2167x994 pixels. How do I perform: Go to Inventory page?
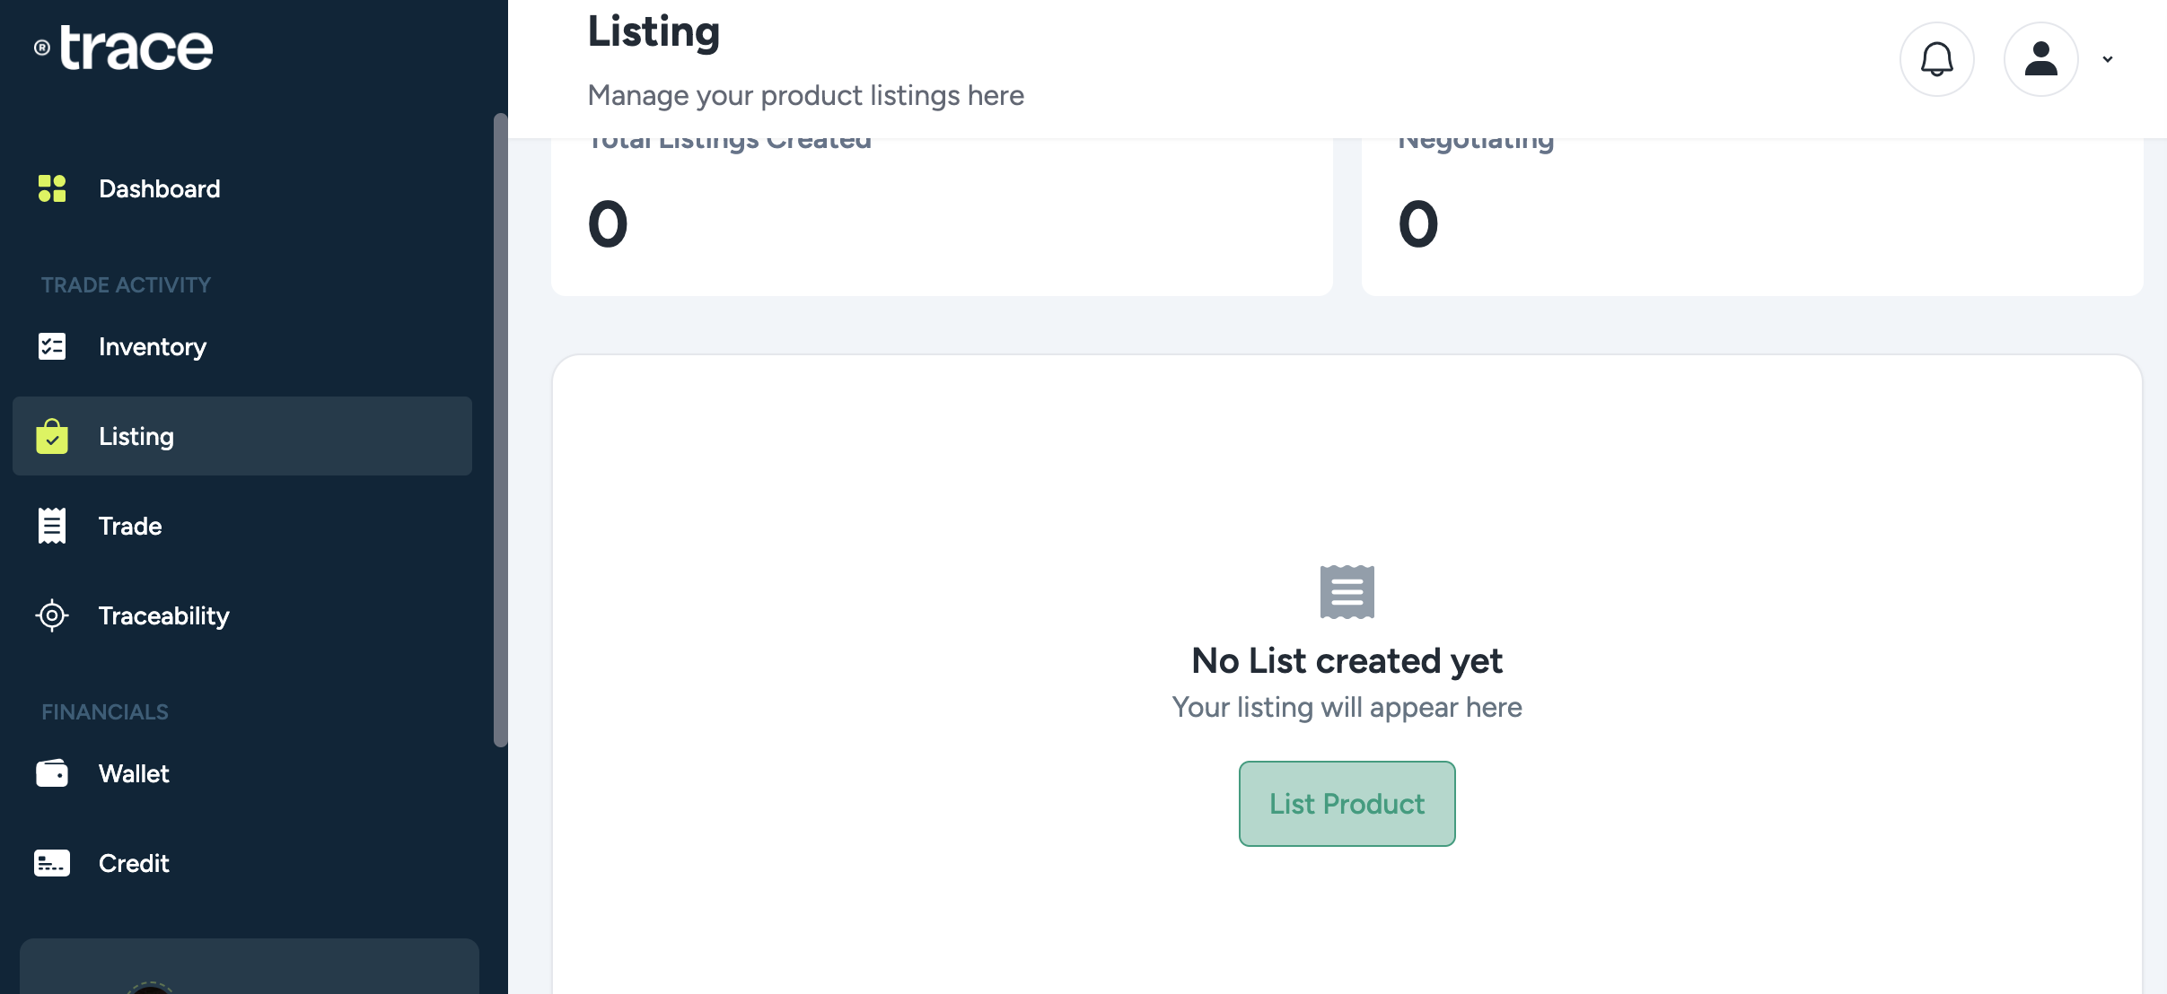pyautogui.click(x=153, y=346)
